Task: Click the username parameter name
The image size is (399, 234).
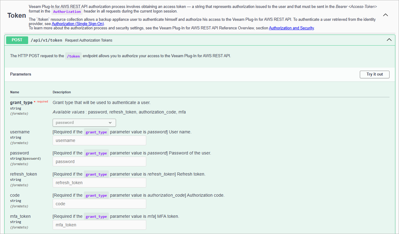Action: (x=20, y=132)
